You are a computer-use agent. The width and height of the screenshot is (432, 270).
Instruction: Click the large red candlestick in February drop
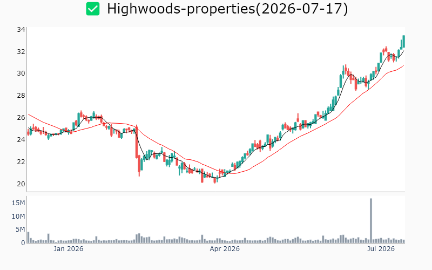(x=137, y=141)
